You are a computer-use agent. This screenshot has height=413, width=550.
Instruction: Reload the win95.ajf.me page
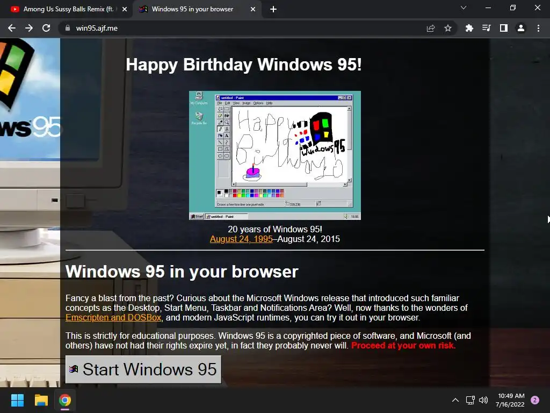coord(46,28)
